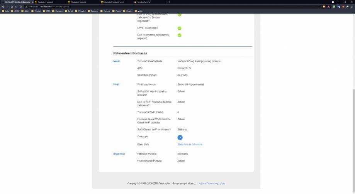355x194 pixels.
Task: Reload the router page
Action: (12, 7)
